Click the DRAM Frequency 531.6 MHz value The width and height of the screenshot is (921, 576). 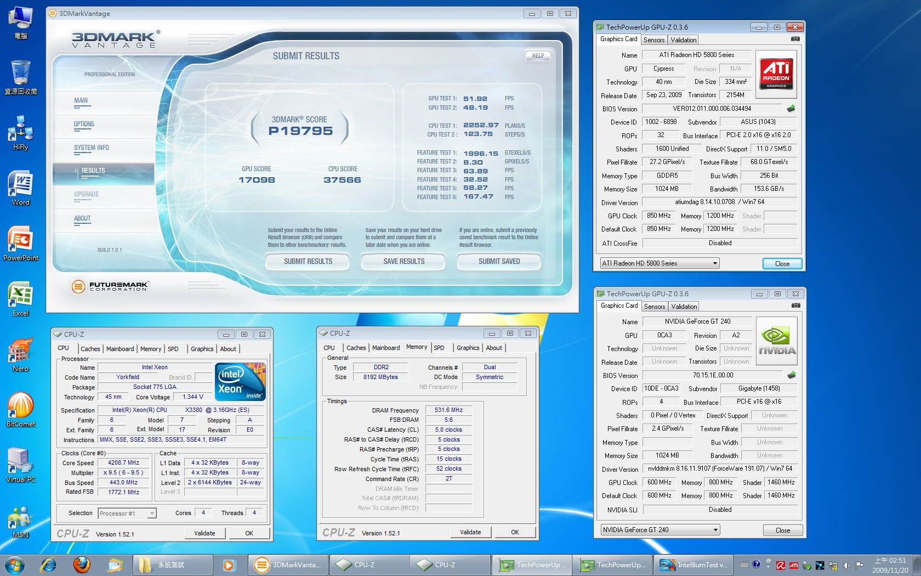pos(449,410)
